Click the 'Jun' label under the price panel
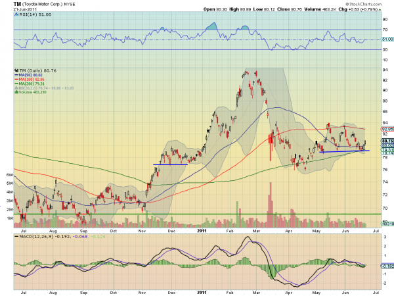 point(345,231)
